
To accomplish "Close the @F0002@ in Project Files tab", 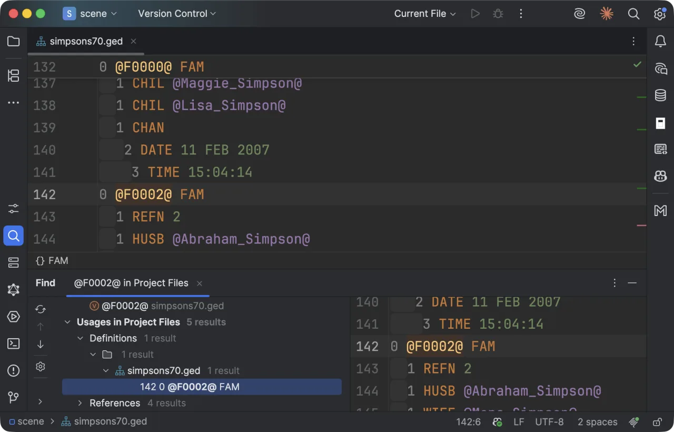I will pos(200,283).
